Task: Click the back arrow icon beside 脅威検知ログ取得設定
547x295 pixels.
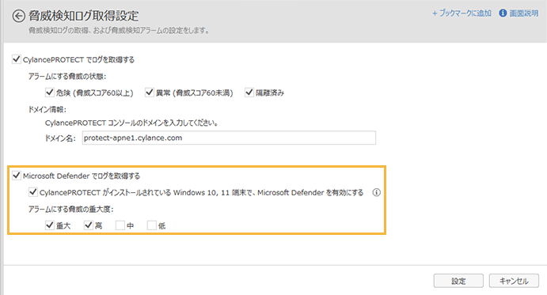Action: pos(18,16)
